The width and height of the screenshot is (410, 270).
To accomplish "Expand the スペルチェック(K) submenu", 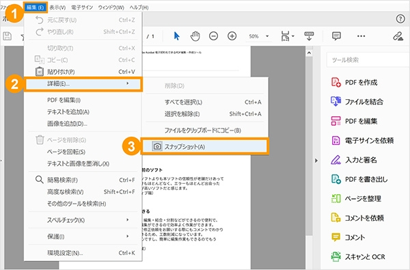I will coord(83,220).
